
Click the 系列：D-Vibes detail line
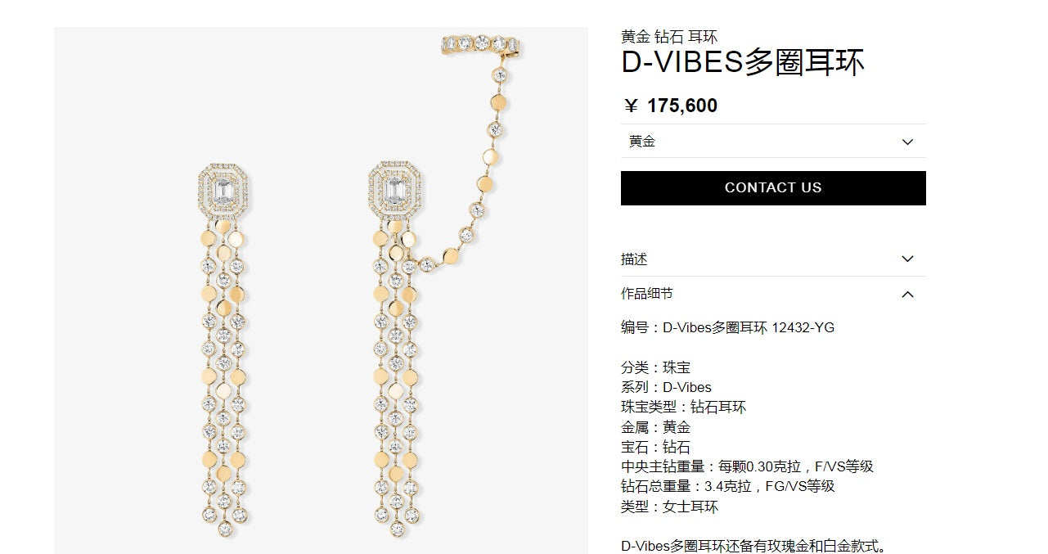[x=666, y=387]
